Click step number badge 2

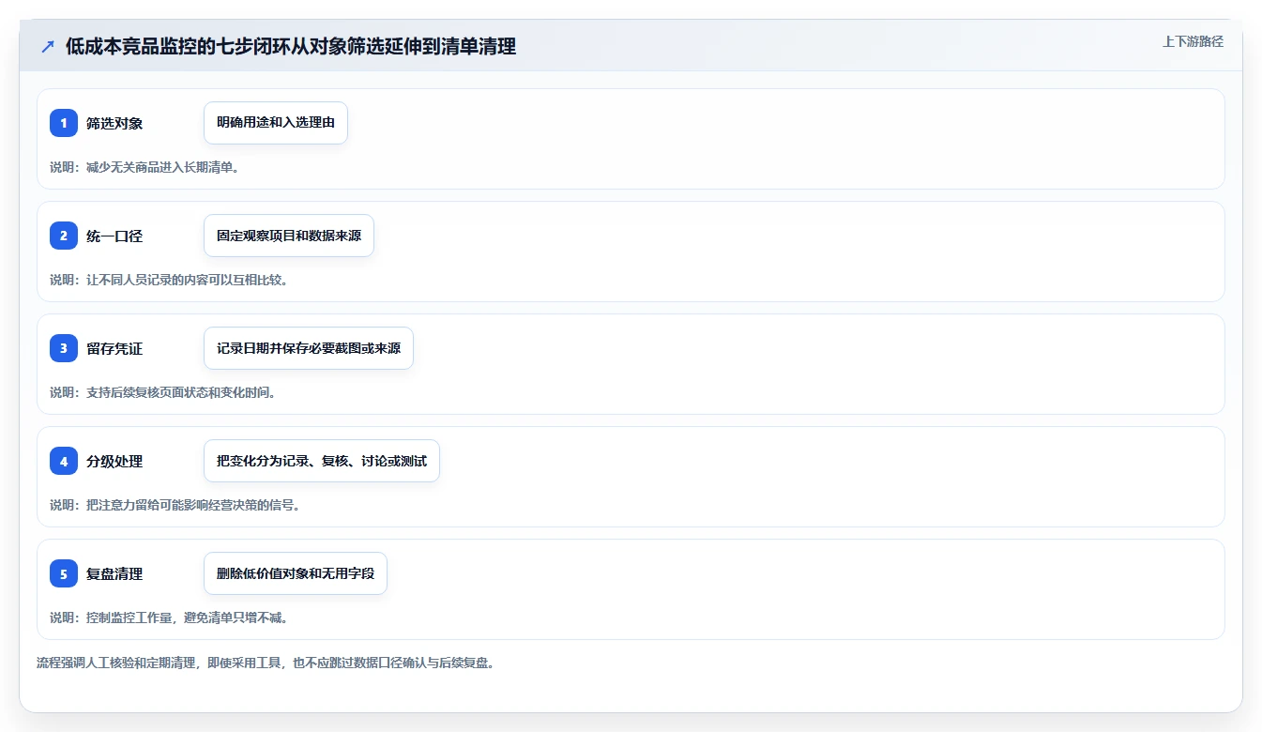pyautogui.click(x=64, y=236)
